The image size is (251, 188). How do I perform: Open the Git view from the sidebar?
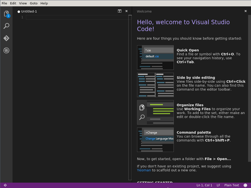point(6,38)
